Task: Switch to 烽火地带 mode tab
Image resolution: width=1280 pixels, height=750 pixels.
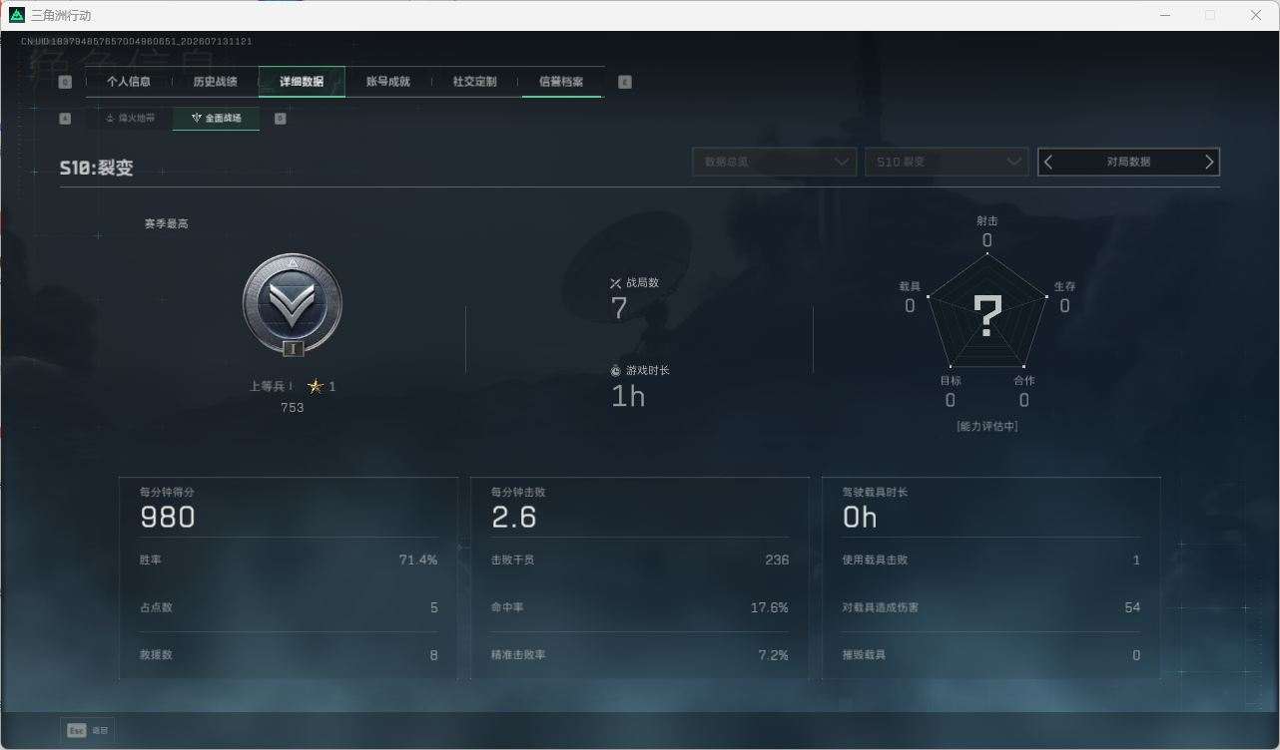Action: [130, 118]
